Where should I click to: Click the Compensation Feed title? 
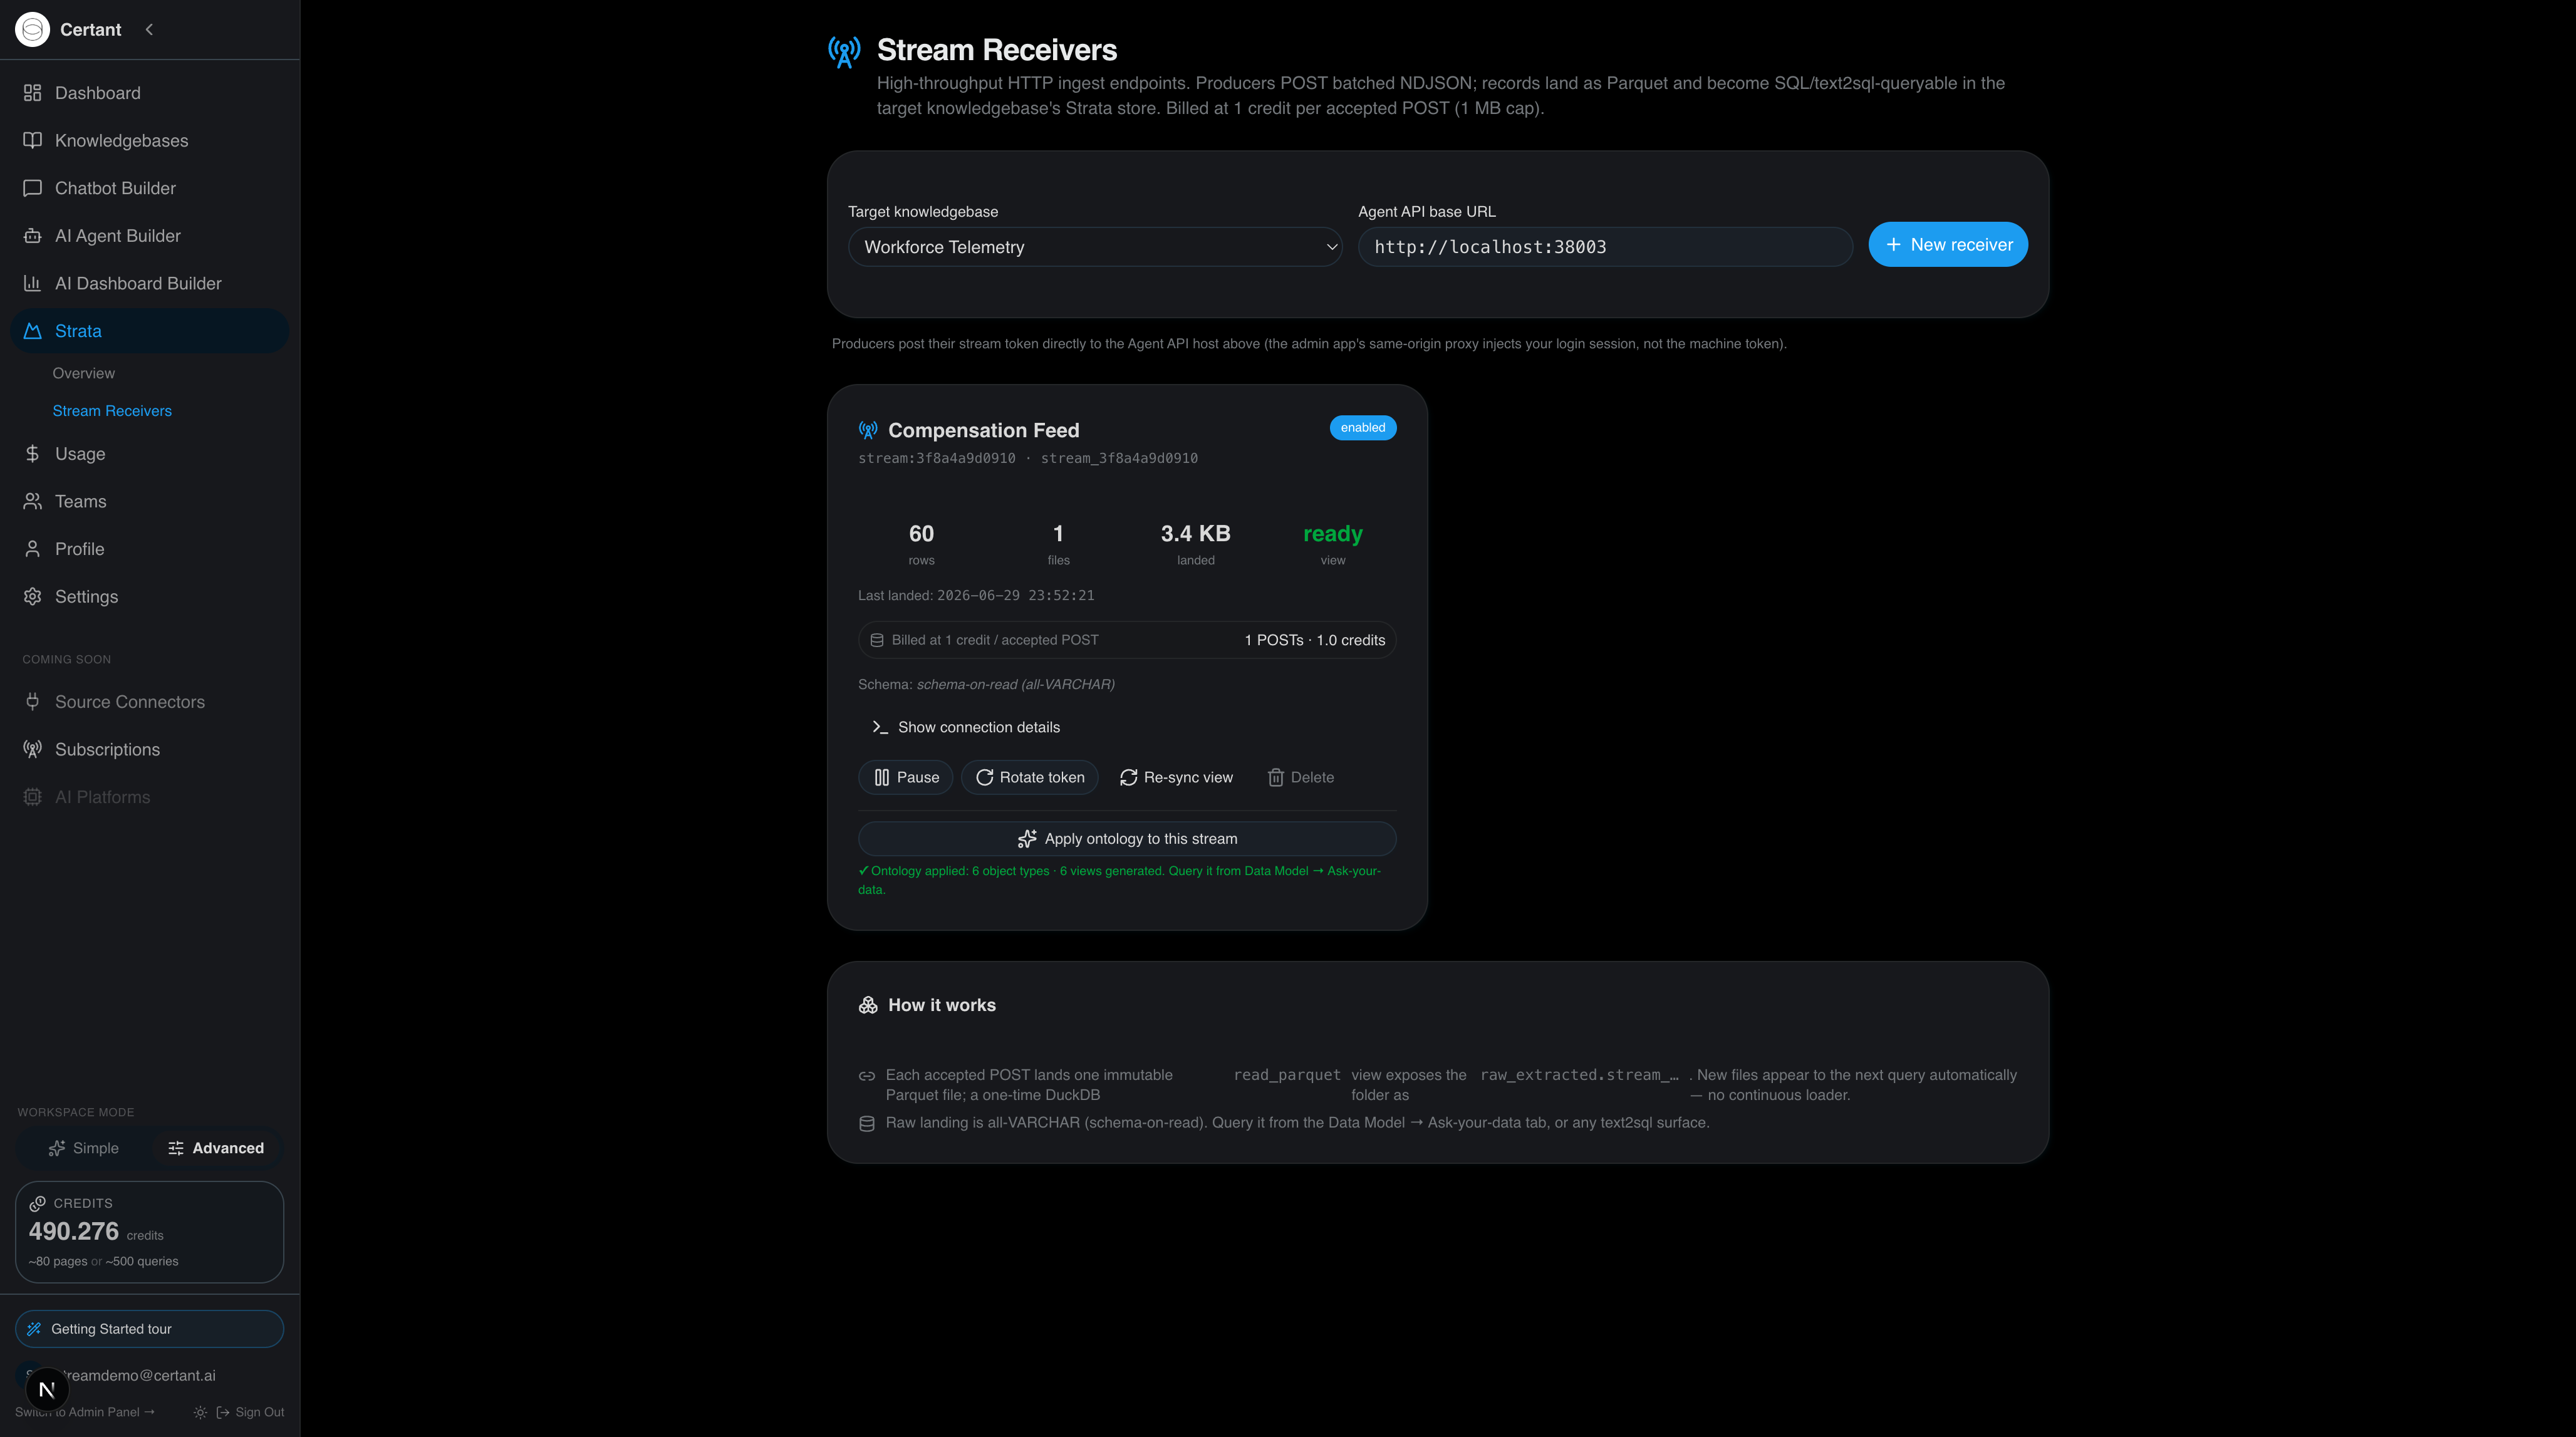click(x=983, y=430)
